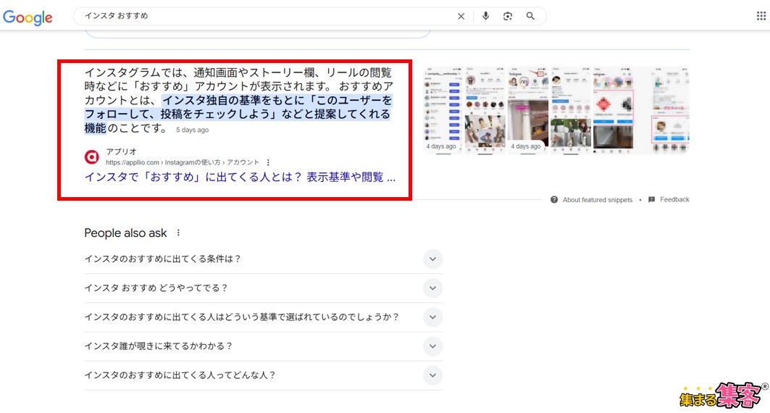Open the fifth thumbnail with the red pattern

[614, 110]
